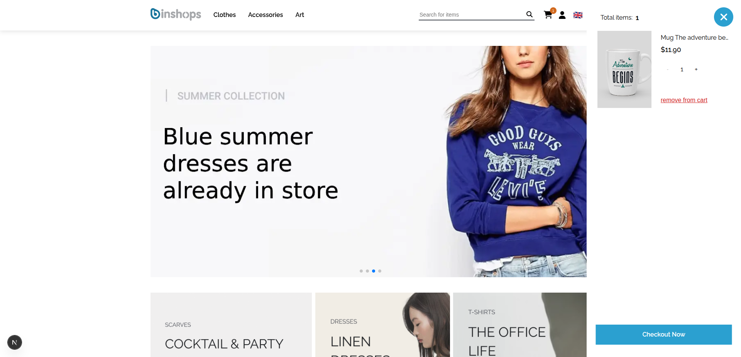The width and height of the screenshot is (741, 357).
Task: Open the round N badge icon
Action: point(15,342)
